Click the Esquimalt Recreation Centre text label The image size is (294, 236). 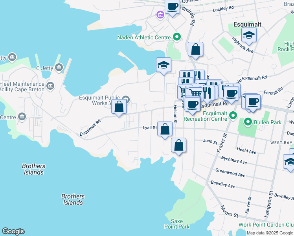206,116
